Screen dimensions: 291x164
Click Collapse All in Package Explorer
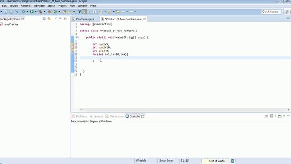pos(44,19)
